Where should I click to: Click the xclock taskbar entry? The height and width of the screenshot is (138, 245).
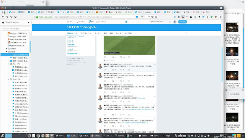tap(143, 136)
